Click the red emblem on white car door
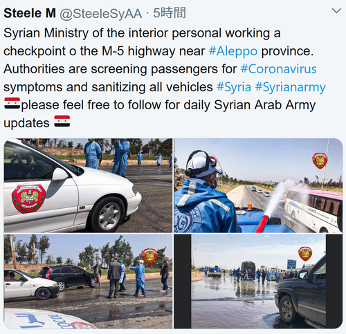 (28, 198)
